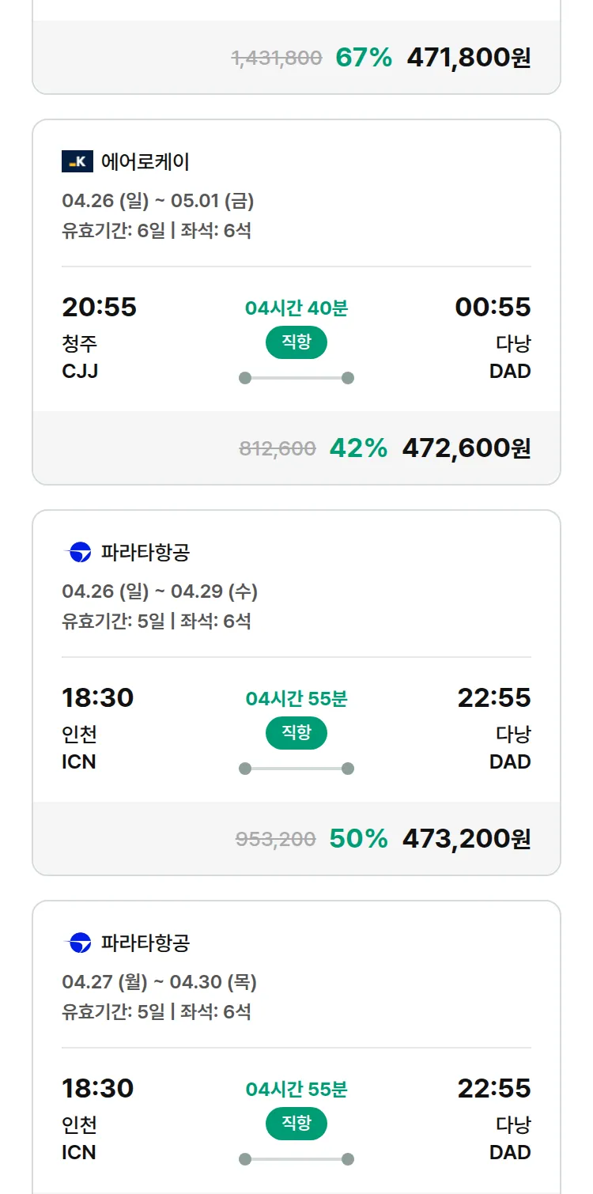Click 직항 badge on 04.26 Incheon flight
The height and width of the screenshot is (1194, 593).
[296, 733]
